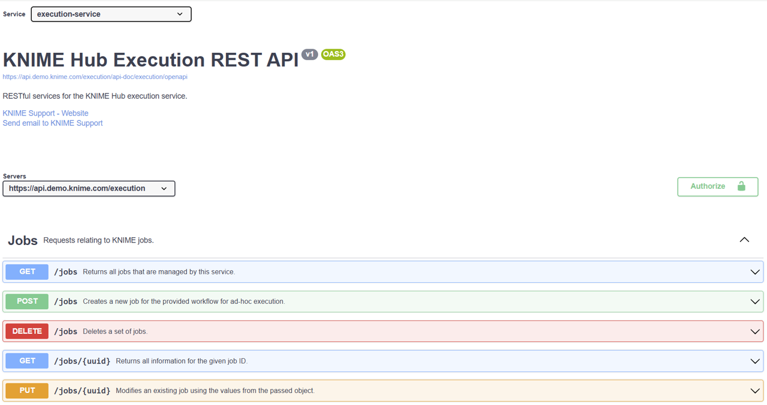Click 'Returns all information for the given job ID.'
The width and height of the screenshot is (767, 405).
point(182,361)
